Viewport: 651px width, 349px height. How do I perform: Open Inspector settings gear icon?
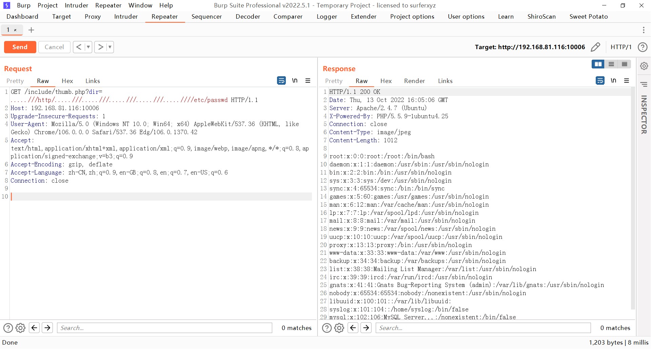644,66
